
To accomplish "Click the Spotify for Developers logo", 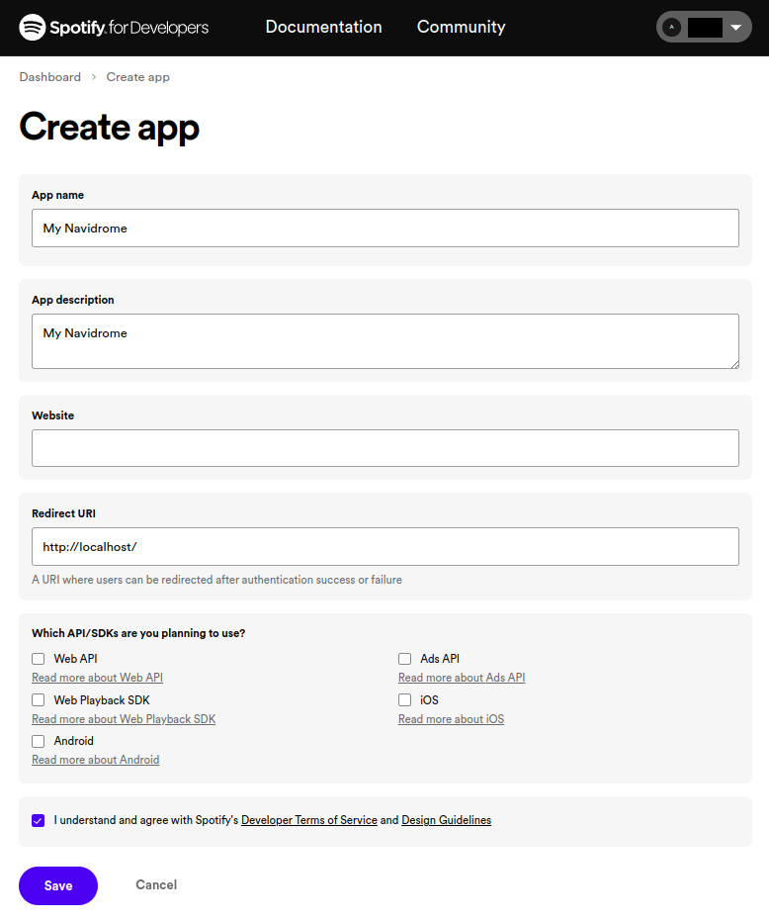I will click(x=114, y=28).
